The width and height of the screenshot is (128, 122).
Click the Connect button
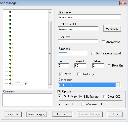(62, 114)
